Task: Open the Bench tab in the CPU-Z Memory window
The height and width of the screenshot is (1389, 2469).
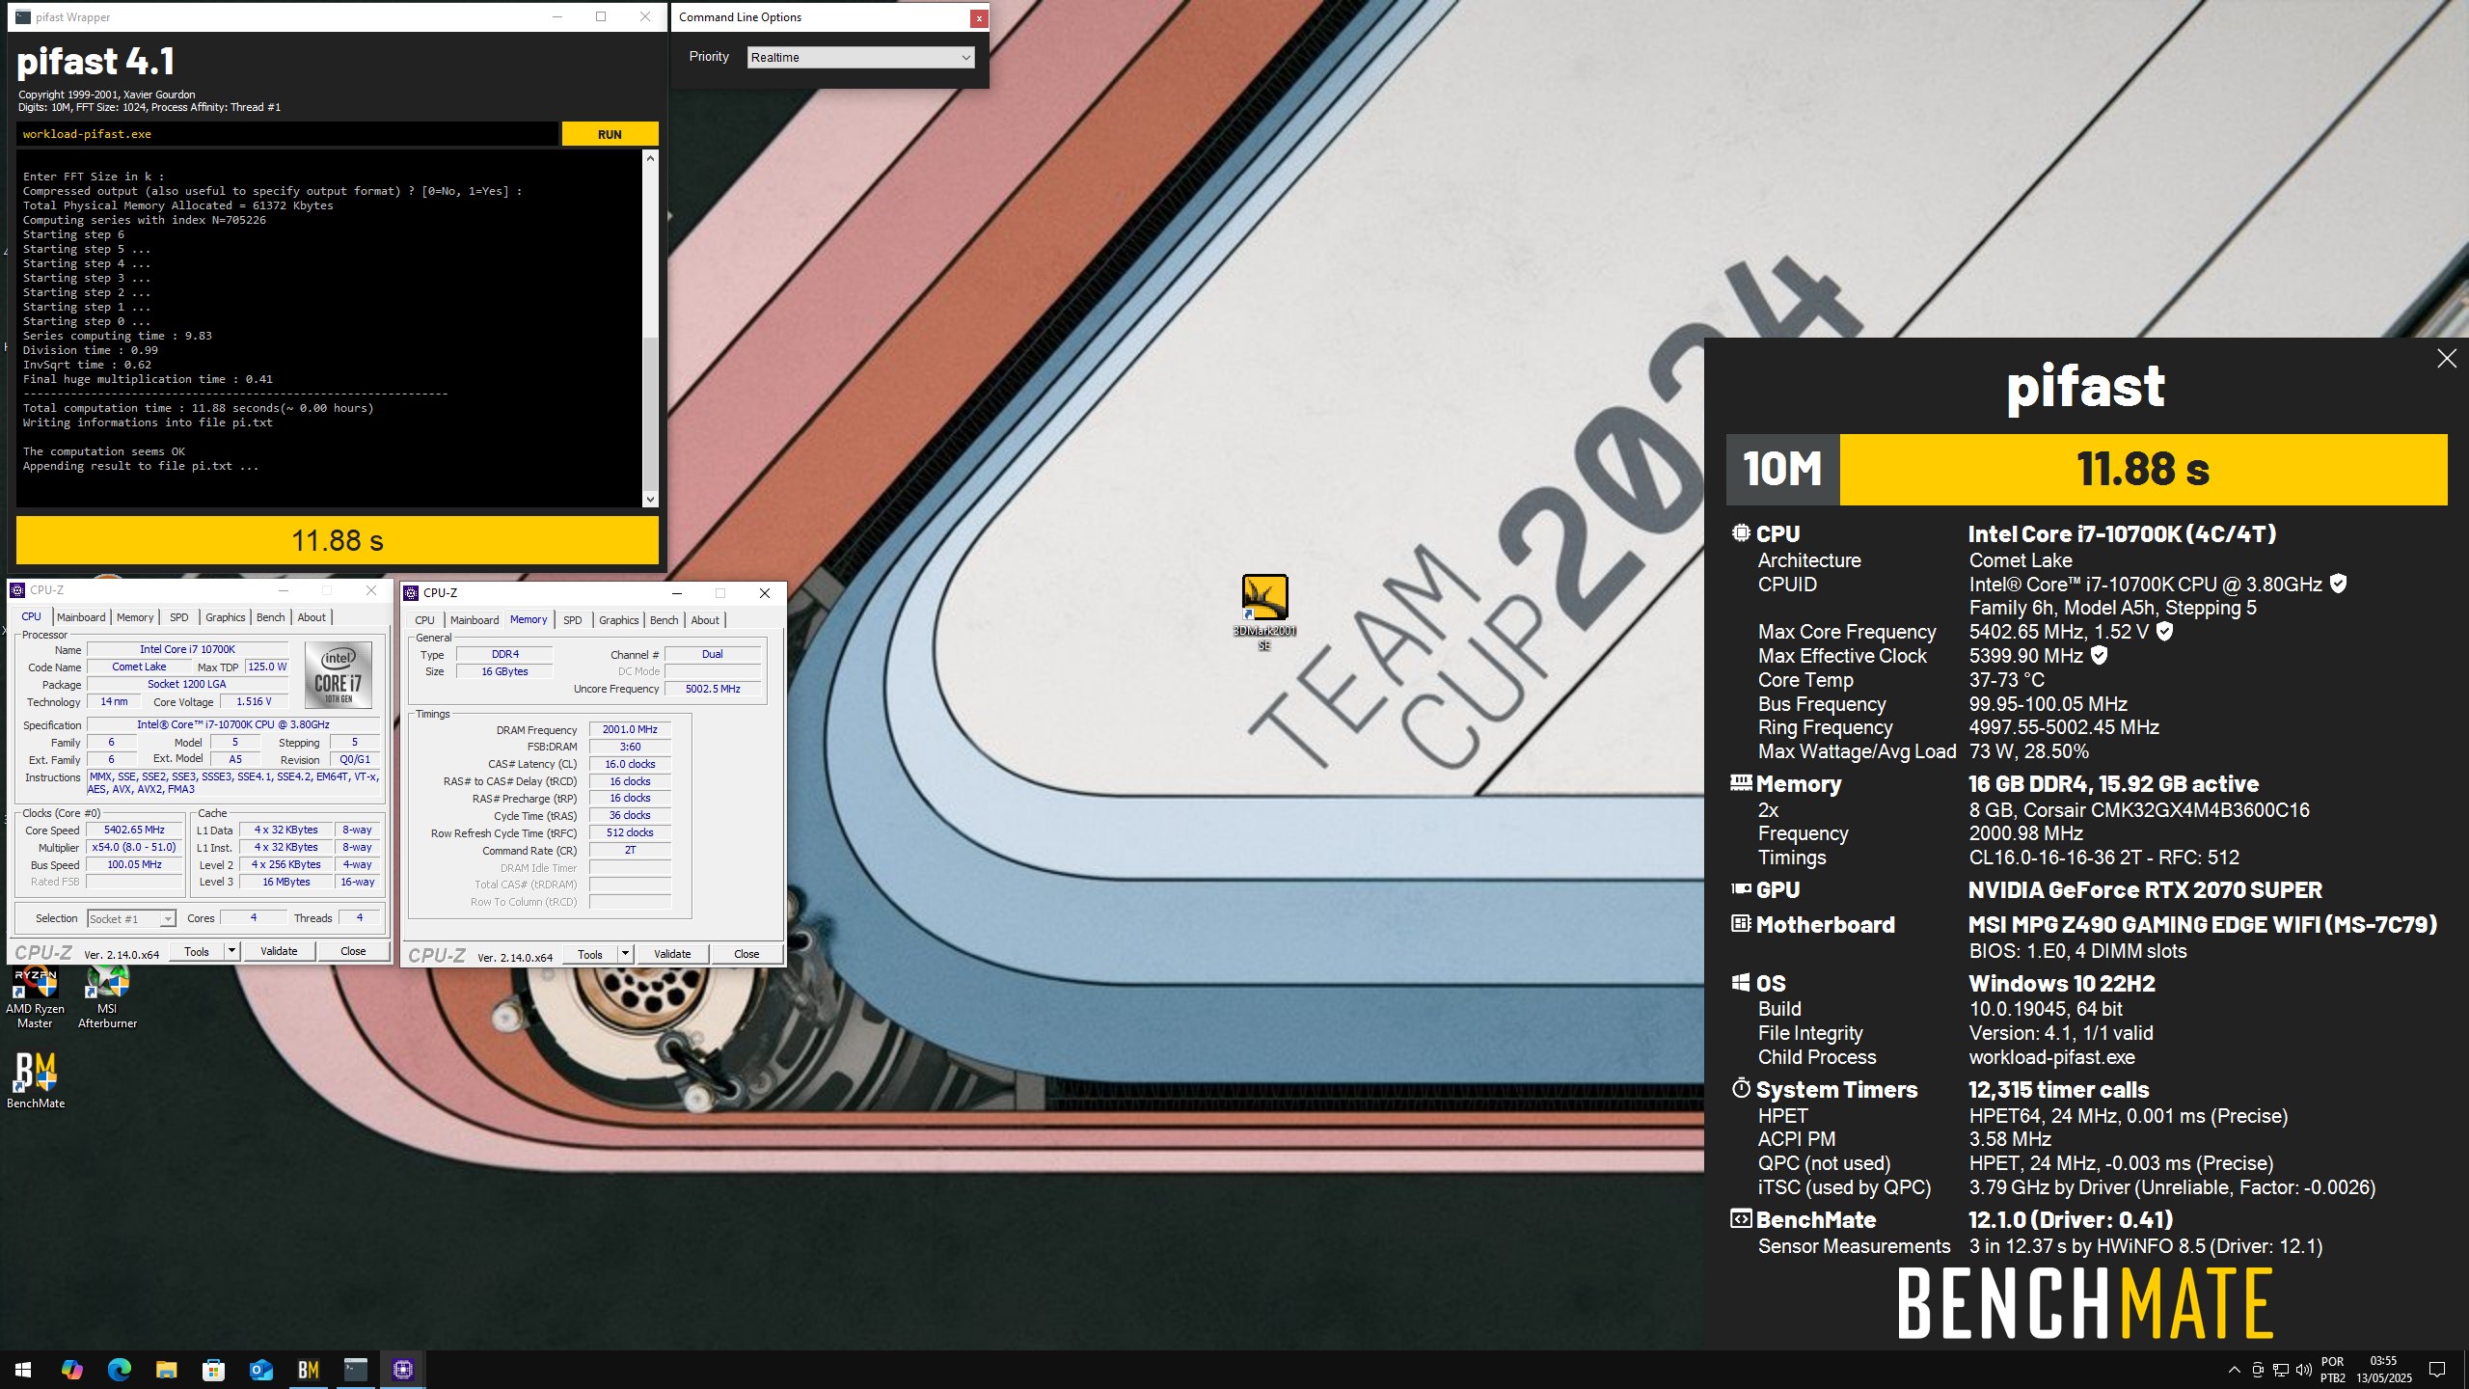Action: [665, 620]
